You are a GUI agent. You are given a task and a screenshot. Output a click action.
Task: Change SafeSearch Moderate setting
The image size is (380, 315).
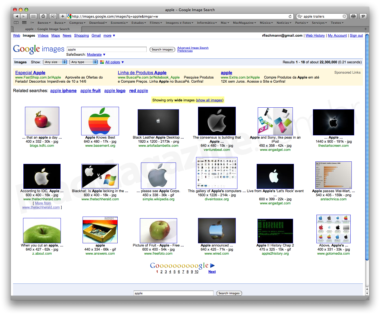point(96,55)
